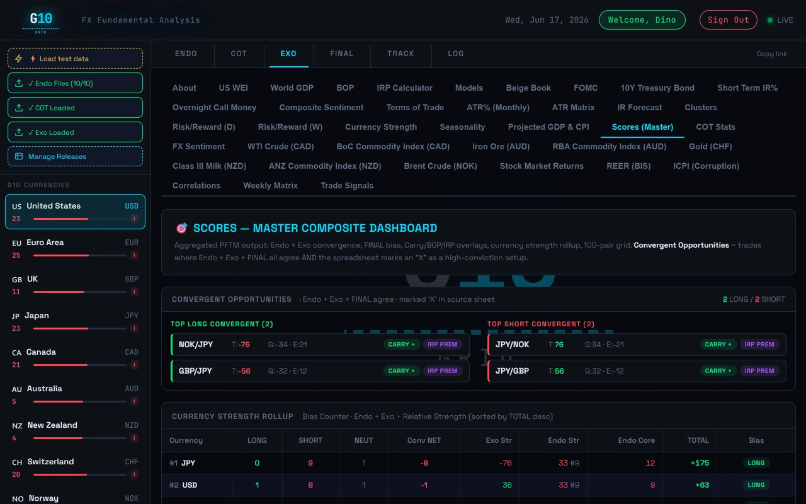Viewport: 806px width, 504px height.
Task: Click the CARRY + badge on NOK/JPY row
Action: click(402, 345)
